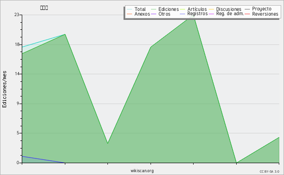Viewport: 284px width, 175px height.
Task: Click the cyan Total line swatch
Action: tap(130, 9)
